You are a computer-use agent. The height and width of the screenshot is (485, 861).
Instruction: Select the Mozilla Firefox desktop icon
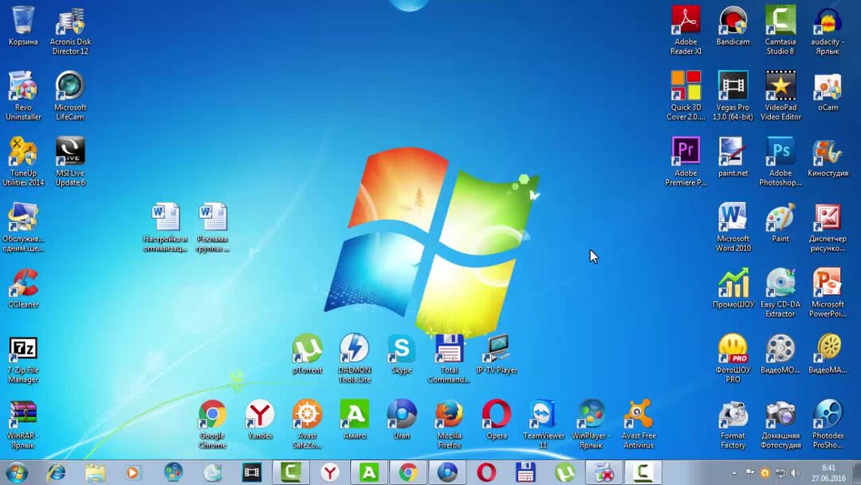pos(449,415)
